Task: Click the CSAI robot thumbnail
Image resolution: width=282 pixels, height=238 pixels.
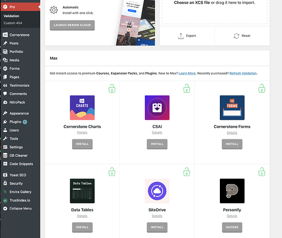Action: (x=157, y=108)
